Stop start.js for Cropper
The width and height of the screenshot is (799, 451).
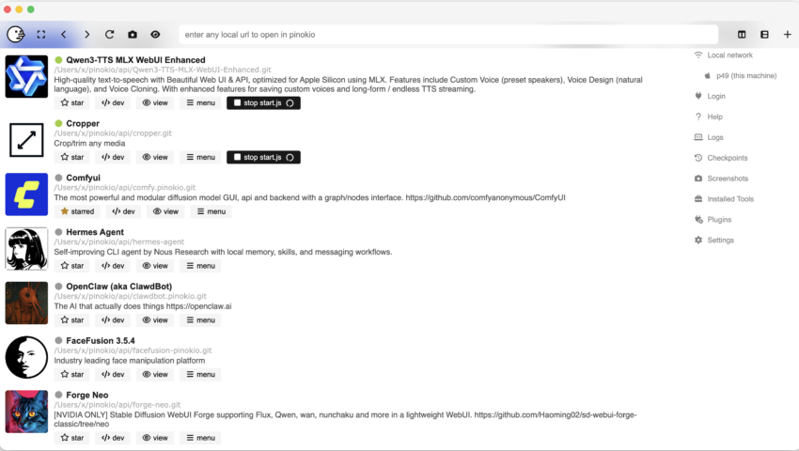pos(263,157)
